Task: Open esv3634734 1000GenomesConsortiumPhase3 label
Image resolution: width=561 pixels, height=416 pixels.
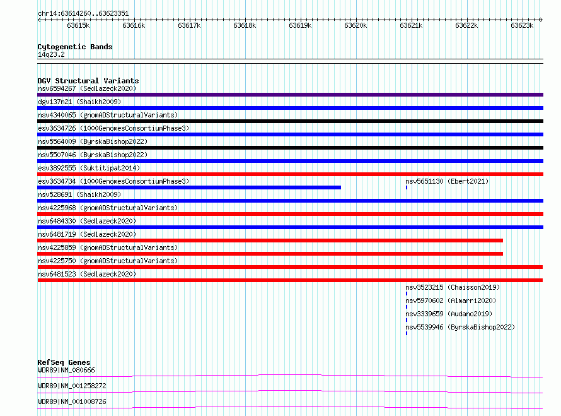Action: tap(113, 181)
